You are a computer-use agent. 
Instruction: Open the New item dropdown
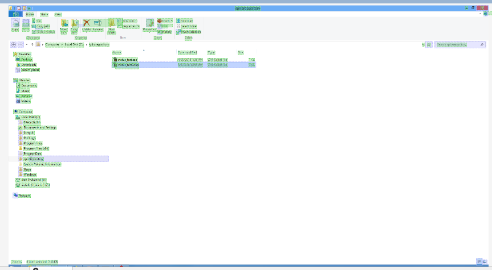(x=129, y=21)
